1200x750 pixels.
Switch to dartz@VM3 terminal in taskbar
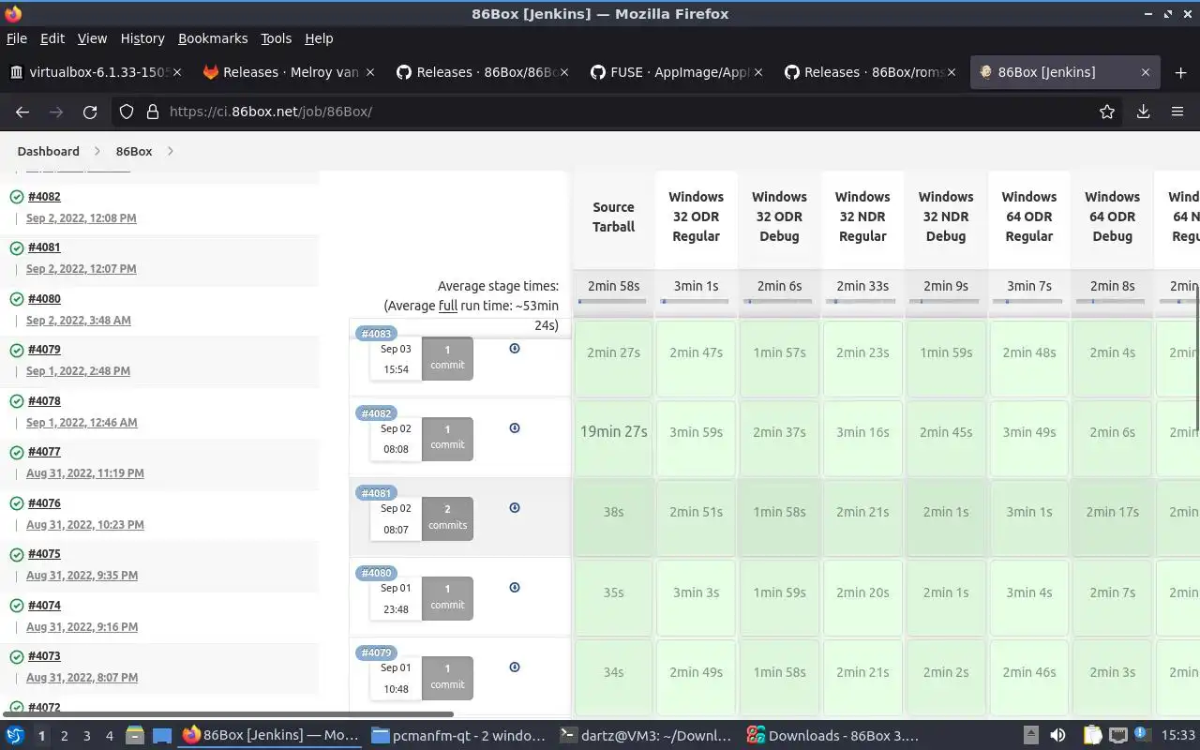tap(647, 736)
